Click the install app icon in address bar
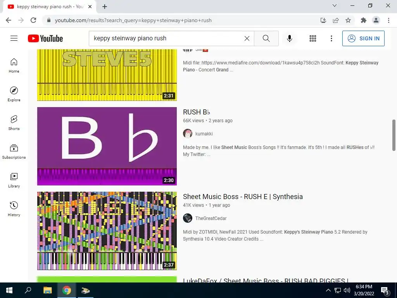The height and width of the screenshot is (298, 397). pyautogui.click(x=323, y=20)
